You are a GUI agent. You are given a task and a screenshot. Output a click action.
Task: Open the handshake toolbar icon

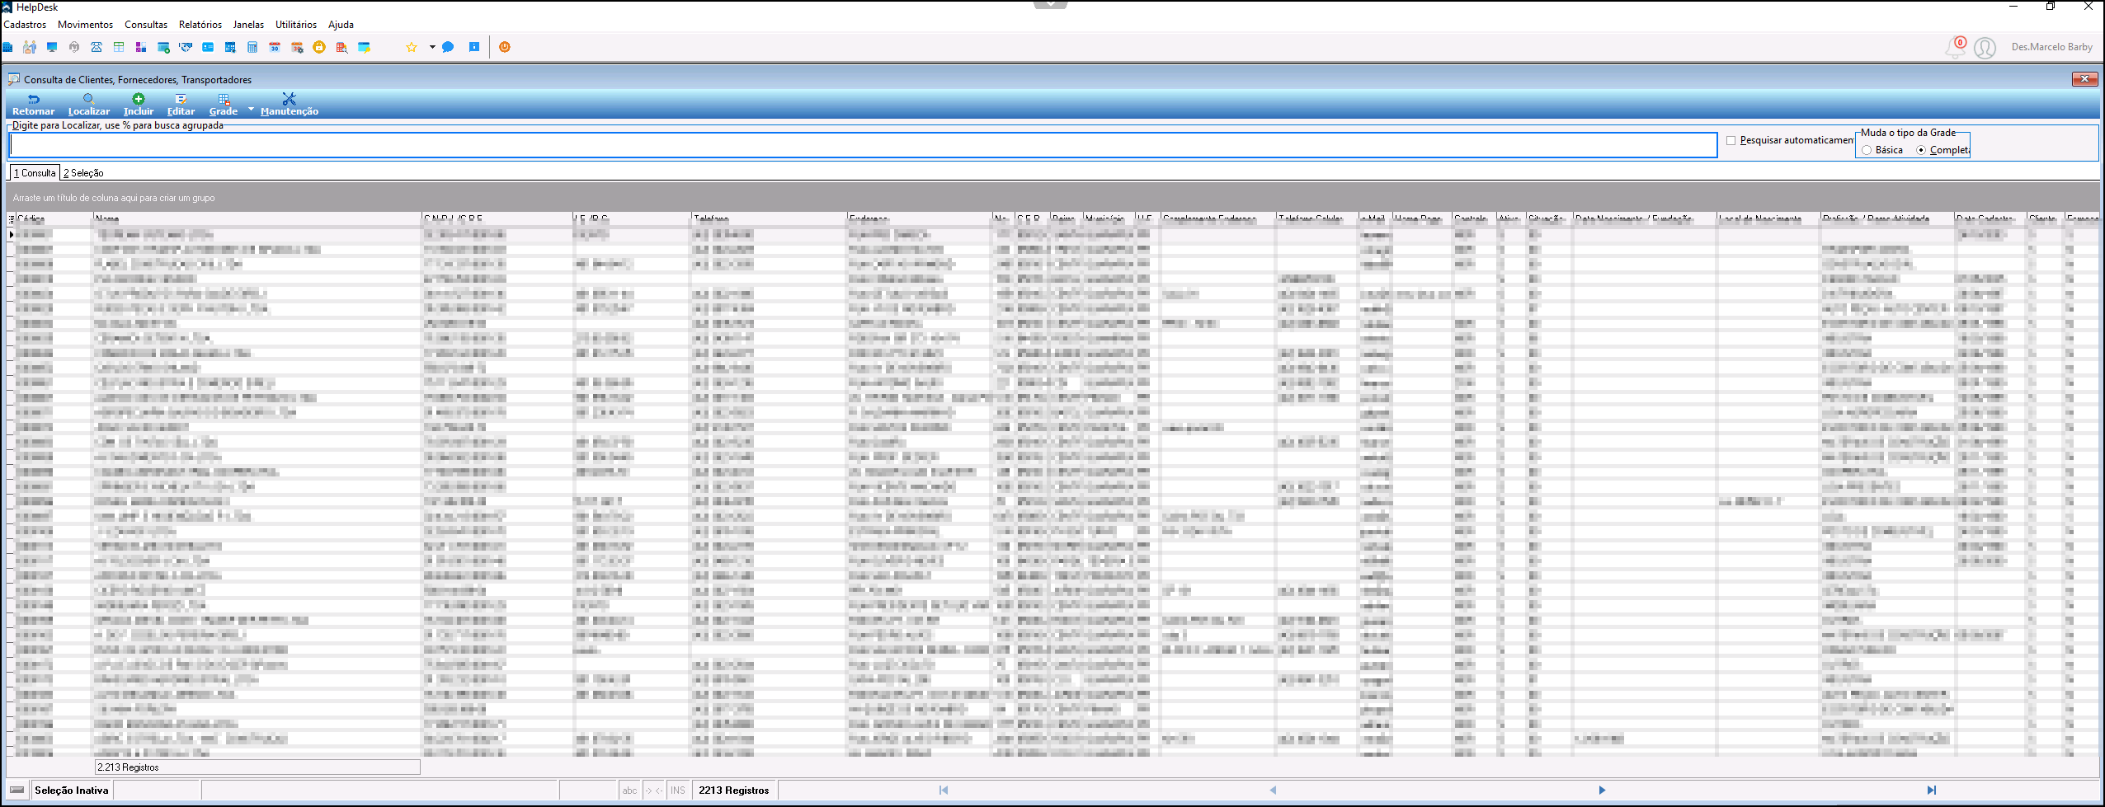[186, 47]
